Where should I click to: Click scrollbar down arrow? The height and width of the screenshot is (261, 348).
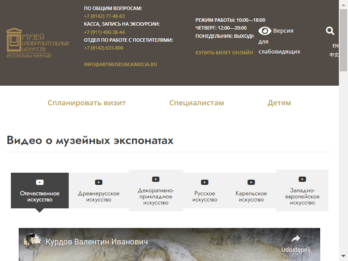pyautogui.click(x=343, y=257)
